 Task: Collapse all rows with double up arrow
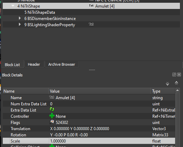pos(176,83)
